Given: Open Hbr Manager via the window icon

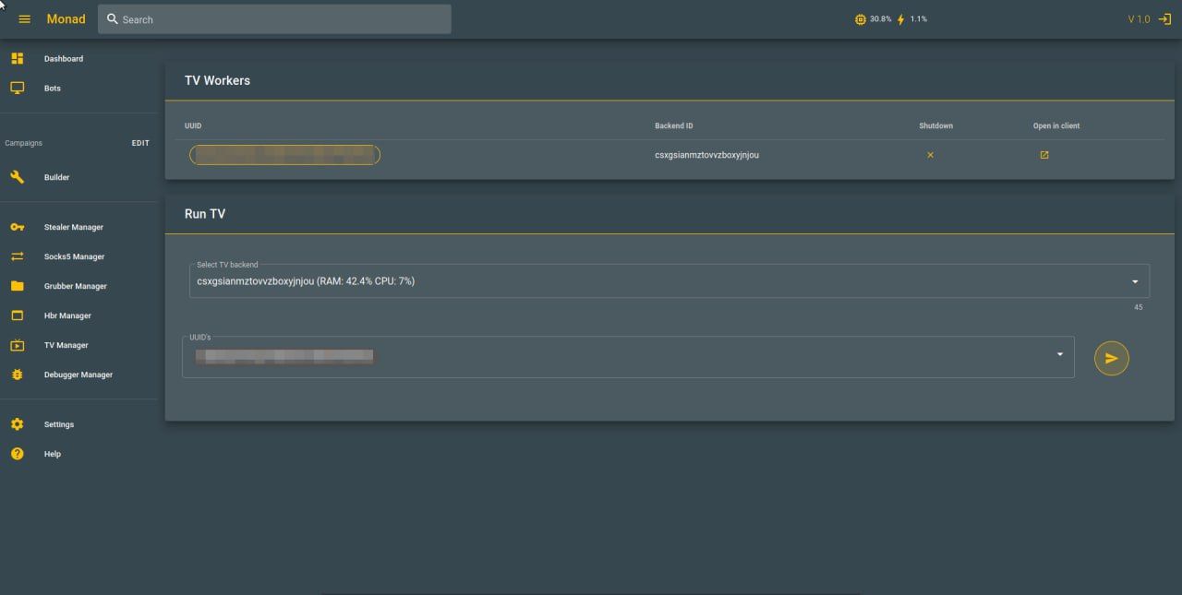Looking at the screenshot, I should click(x=17, y=315).
